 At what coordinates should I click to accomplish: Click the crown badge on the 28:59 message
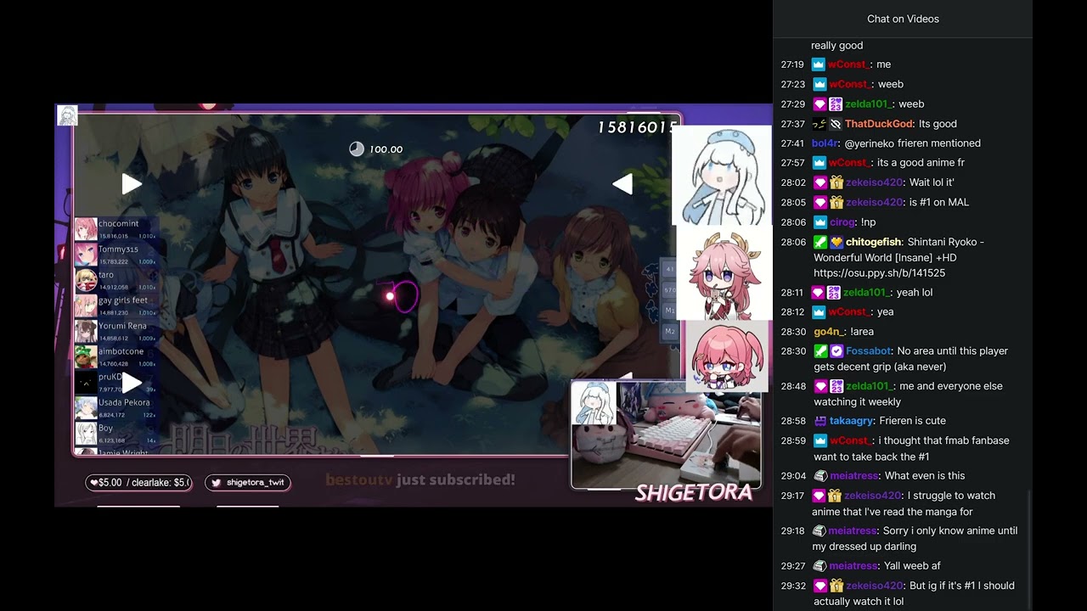click(819, 441)
